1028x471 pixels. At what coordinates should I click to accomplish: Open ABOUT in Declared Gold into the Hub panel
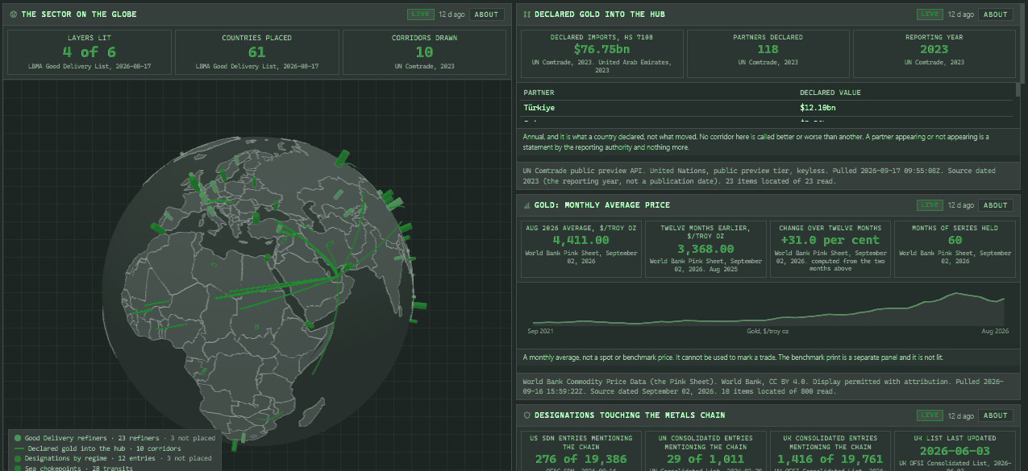[996, 14]
